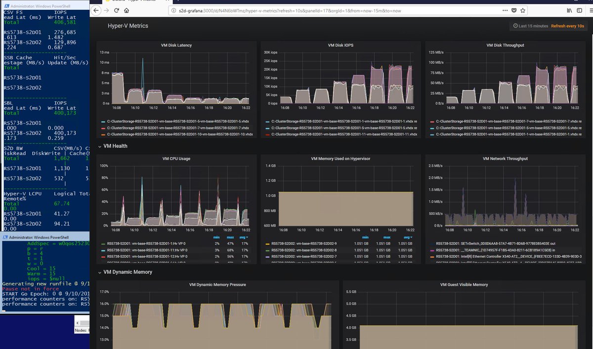Open the VM Network Throughput panel title menu
Screen dimensions: 593x349
click(505, 159)
